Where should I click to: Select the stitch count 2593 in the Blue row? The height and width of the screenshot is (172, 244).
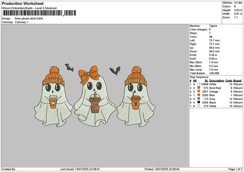[205, 95]
